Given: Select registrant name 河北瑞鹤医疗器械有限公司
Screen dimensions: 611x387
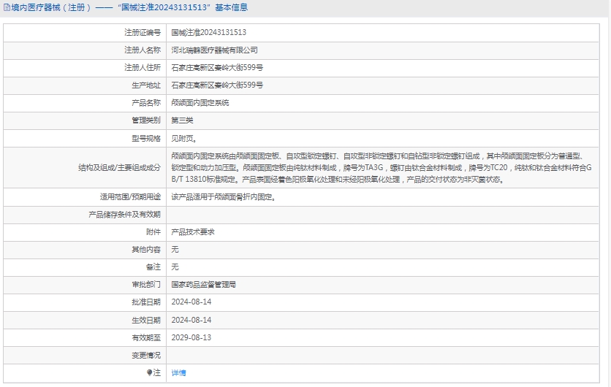Looking at the screenshot, I should 214,50.
